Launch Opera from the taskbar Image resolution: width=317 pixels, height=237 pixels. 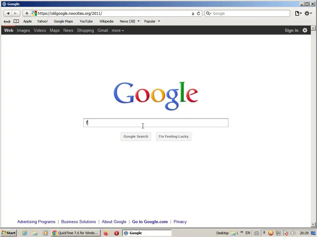(x=116, y=233)
